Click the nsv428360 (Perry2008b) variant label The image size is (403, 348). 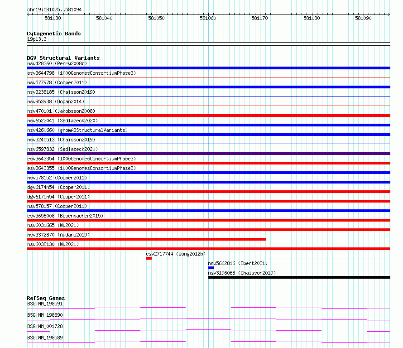[57, 63]
